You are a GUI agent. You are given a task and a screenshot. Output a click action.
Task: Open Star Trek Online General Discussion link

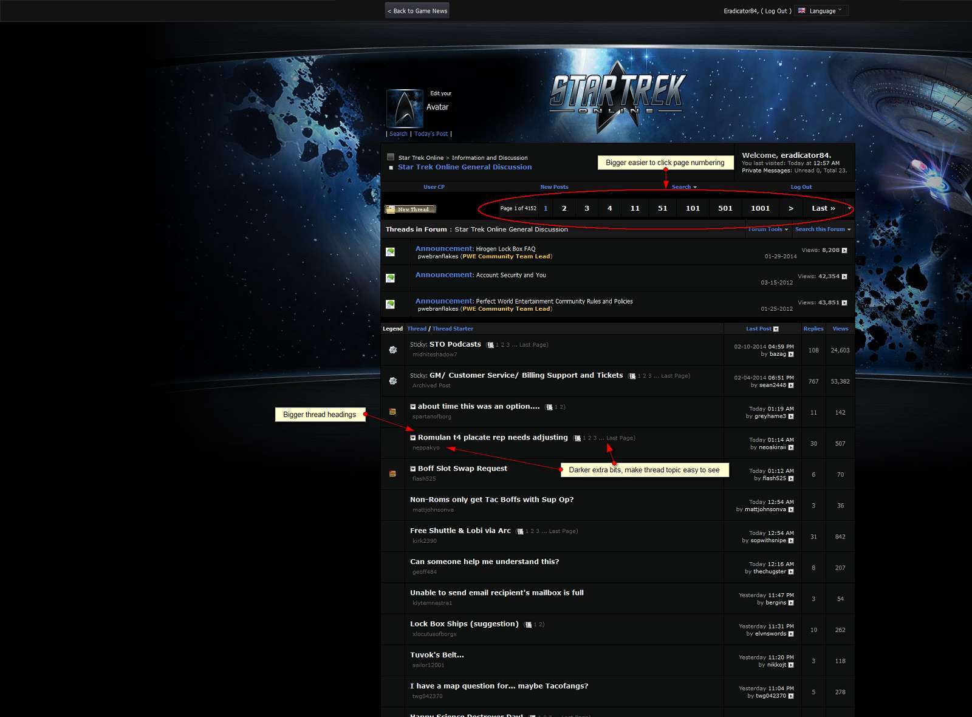pos(465,167)
